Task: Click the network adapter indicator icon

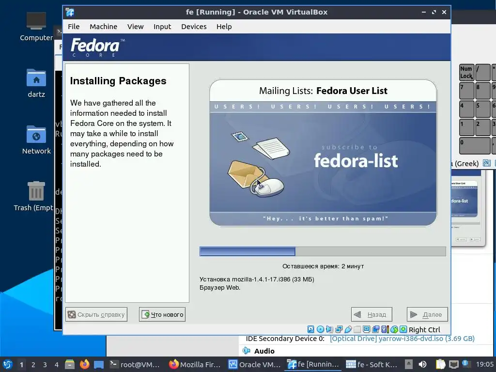Action: 339,329
